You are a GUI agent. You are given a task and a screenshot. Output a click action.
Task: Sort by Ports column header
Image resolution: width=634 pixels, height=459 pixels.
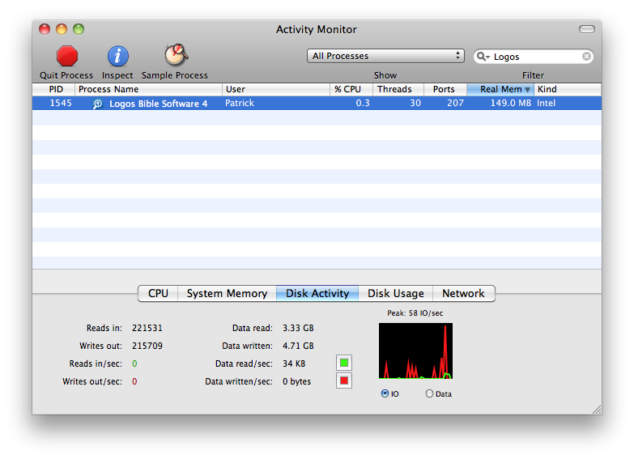pyautogui.click(x=445, y=89)
